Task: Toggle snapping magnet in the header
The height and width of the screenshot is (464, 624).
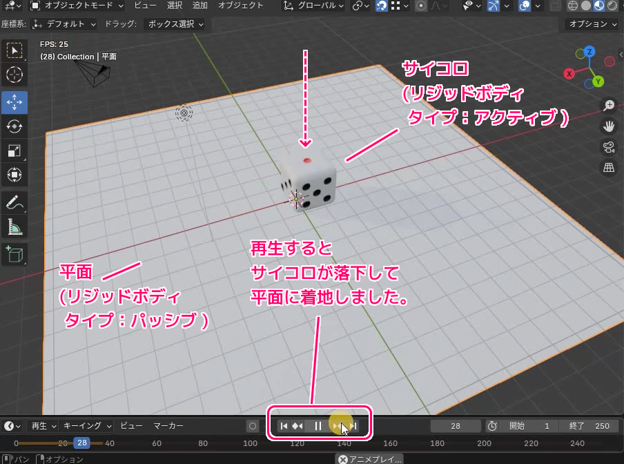Action: tap(381, 6)
